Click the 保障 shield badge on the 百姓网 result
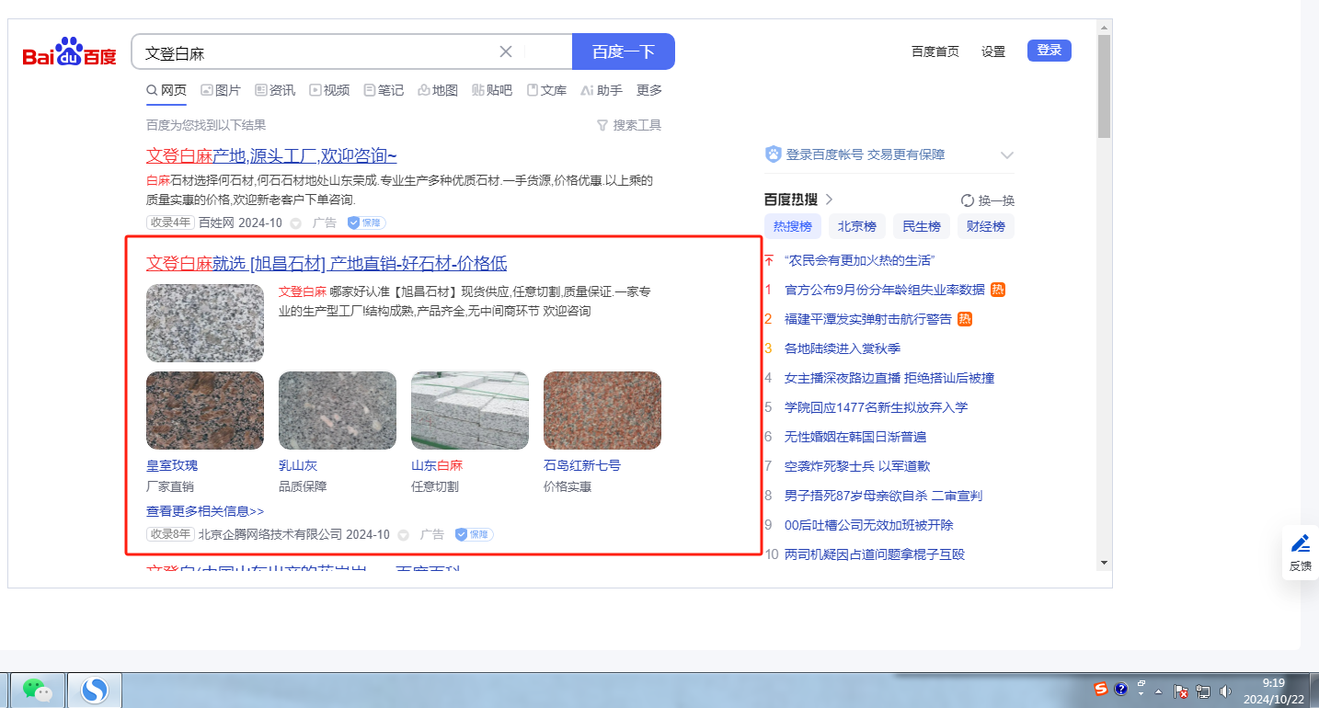Viewport: 1319px width, 708px height. tap(366, 223)
